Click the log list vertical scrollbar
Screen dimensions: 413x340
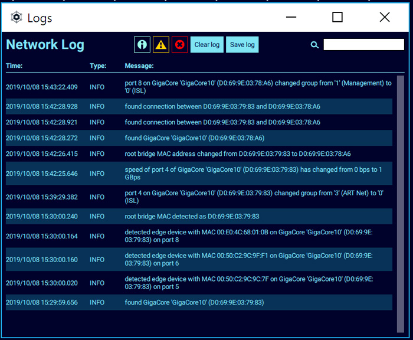pos(401,204)
